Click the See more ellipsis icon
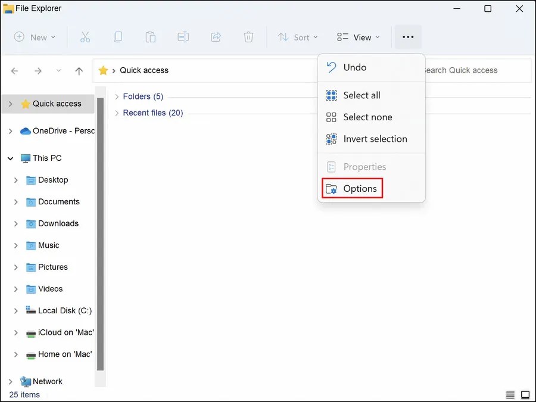The width and height of the screenshot is (536, 402). tap(408, 37)
